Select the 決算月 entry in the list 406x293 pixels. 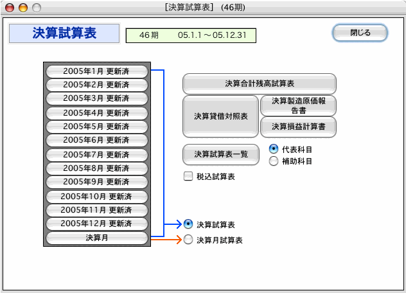(x=96, y=238)
